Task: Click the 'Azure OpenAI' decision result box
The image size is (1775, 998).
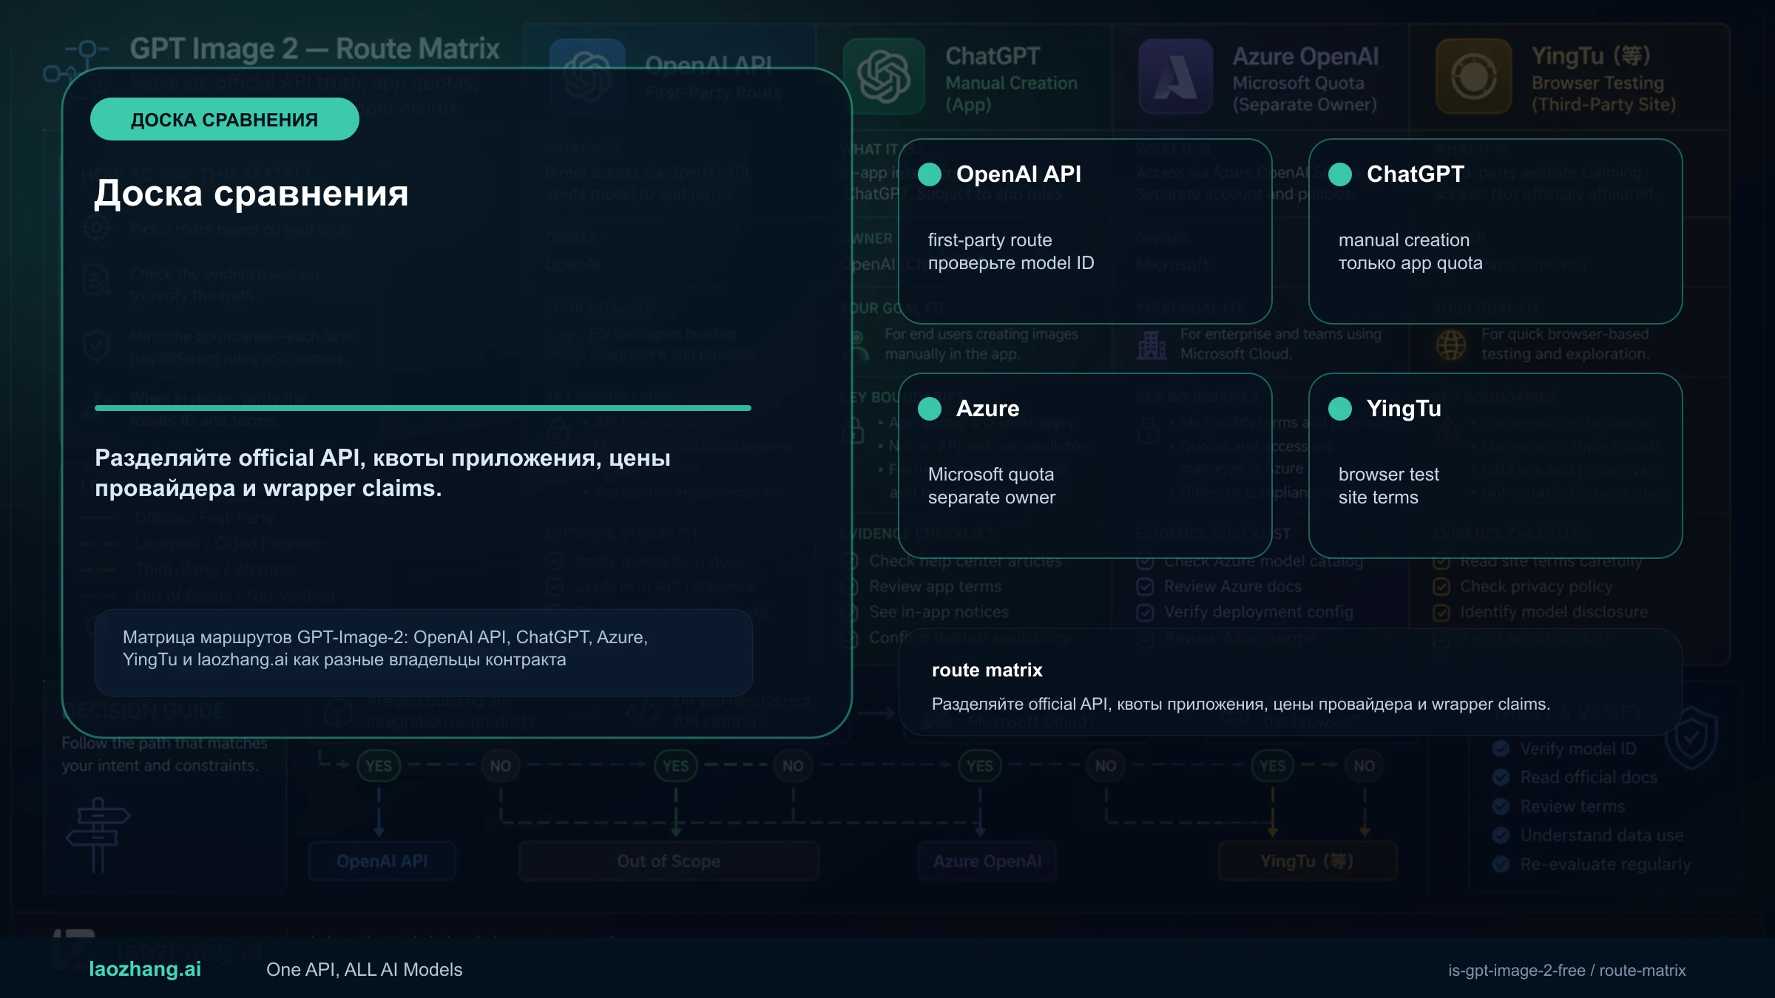Action: coord(987,861)
